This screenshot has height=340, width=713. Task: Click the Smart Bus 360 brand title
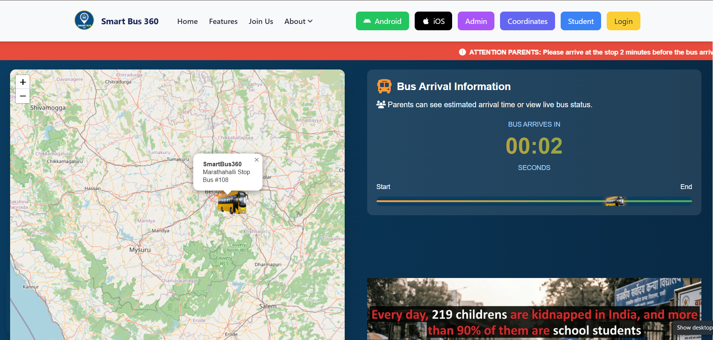coord(130,21)
